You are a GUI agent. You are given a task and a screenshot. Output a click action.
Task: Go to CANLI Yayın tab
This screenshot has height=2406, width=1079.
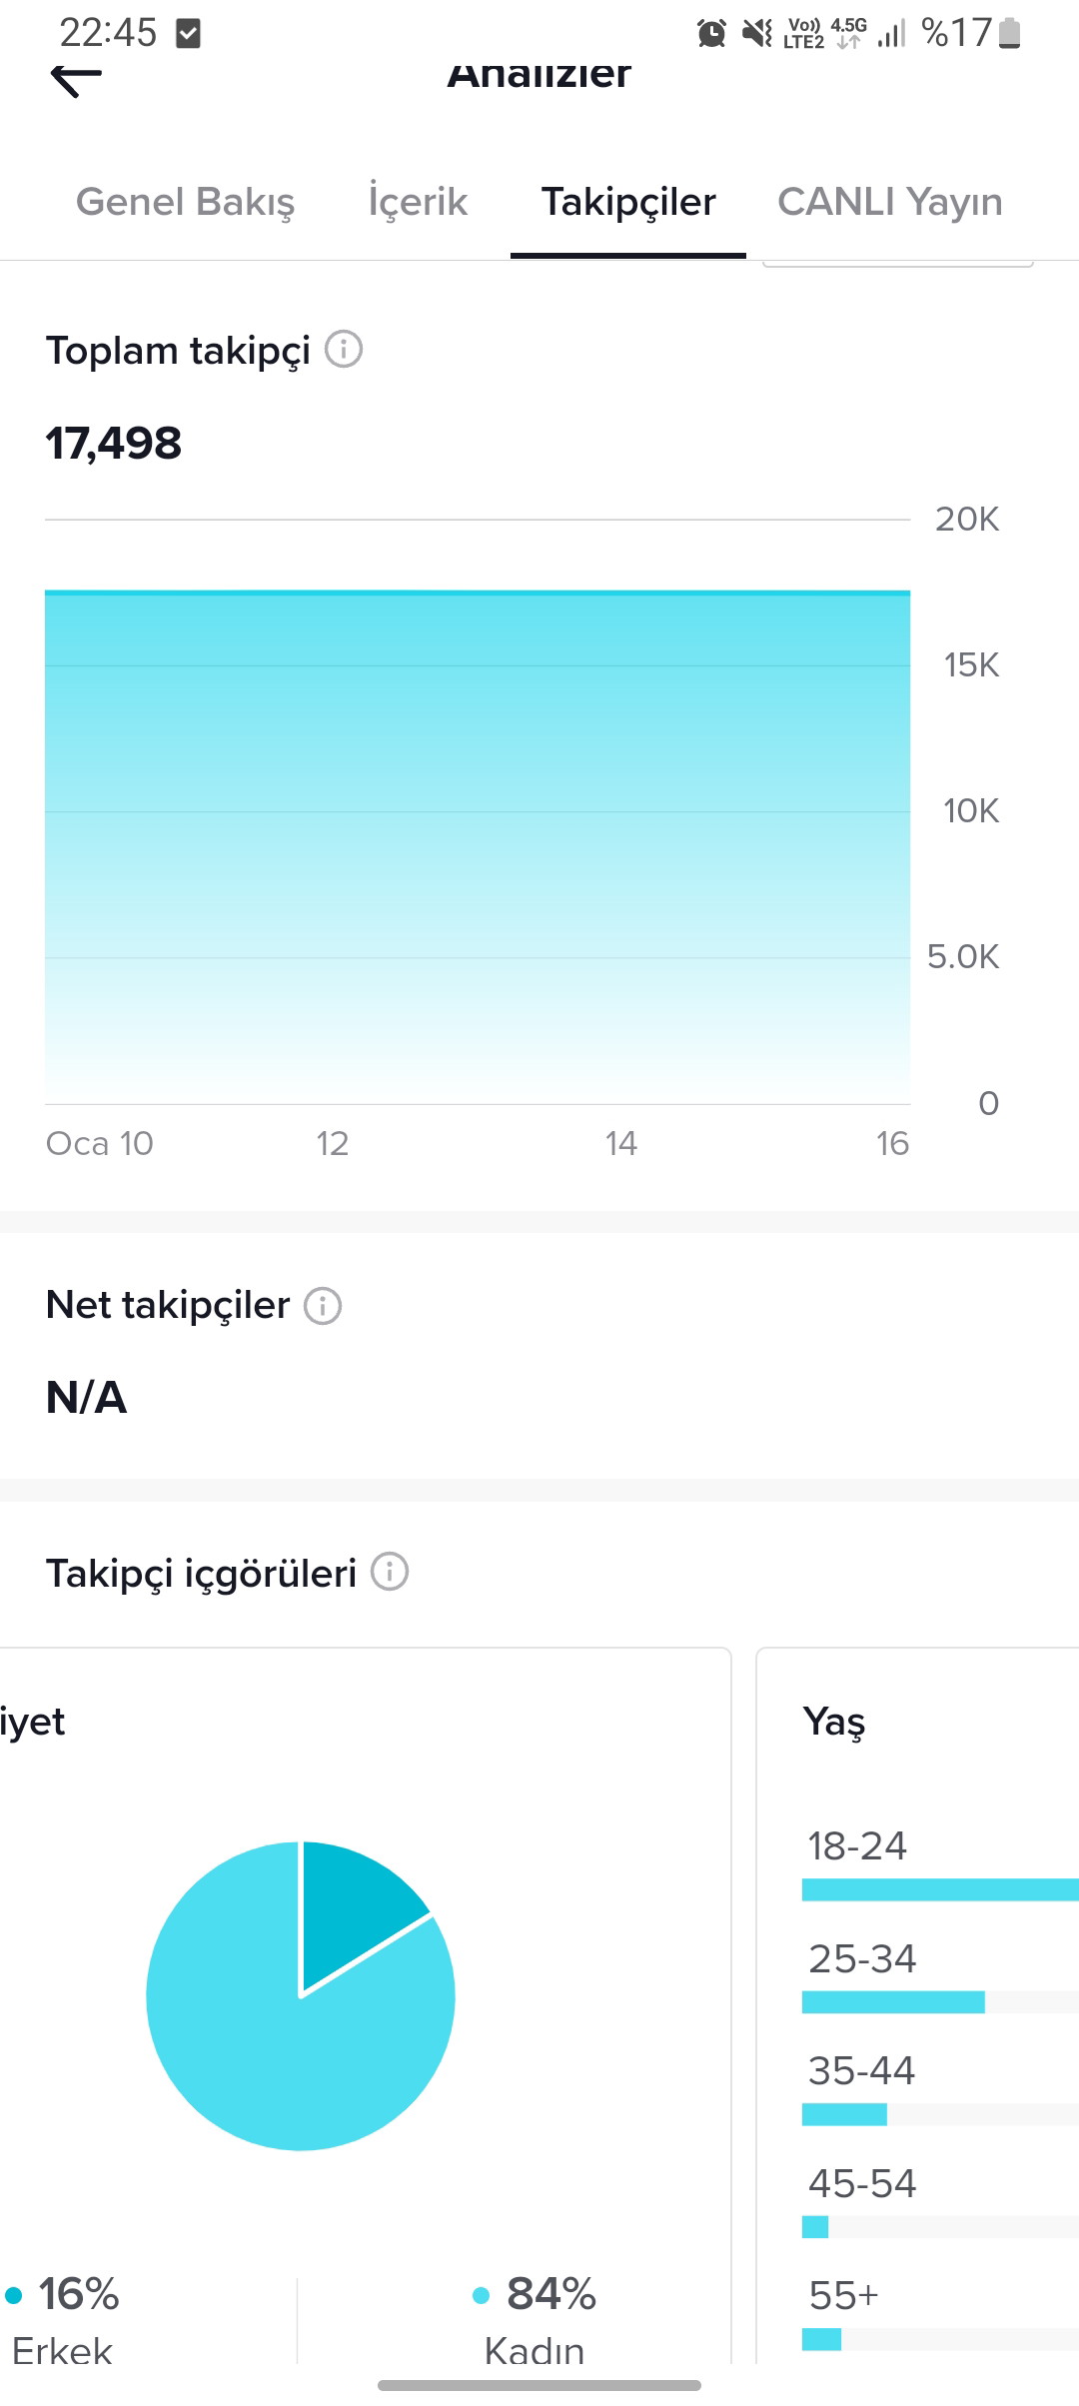coord(890,202)
